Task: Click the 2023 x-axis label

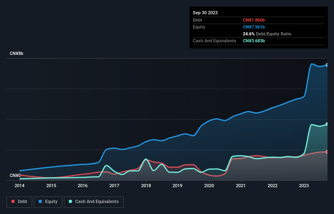Action: click(304, 186)
